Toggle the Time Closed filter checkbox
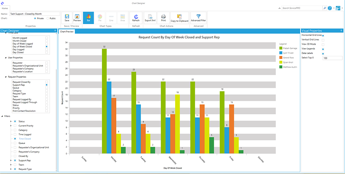Viewport: 345px width, 174px height. pyautogui.click(x=15, y=139)
